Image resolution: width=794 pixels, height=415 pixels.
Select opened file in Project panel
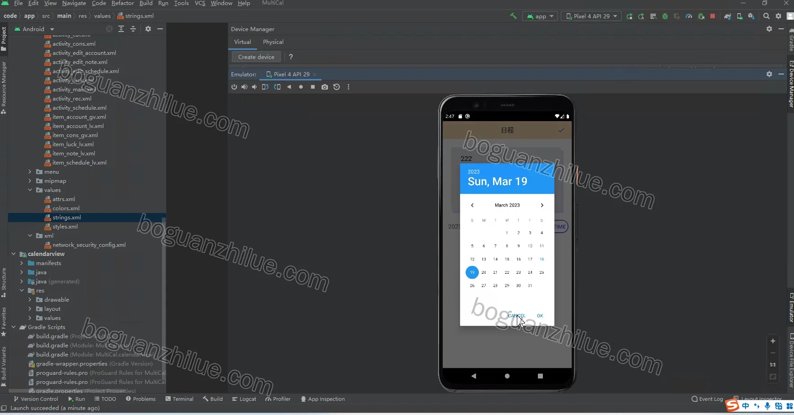tap(109, 29)
